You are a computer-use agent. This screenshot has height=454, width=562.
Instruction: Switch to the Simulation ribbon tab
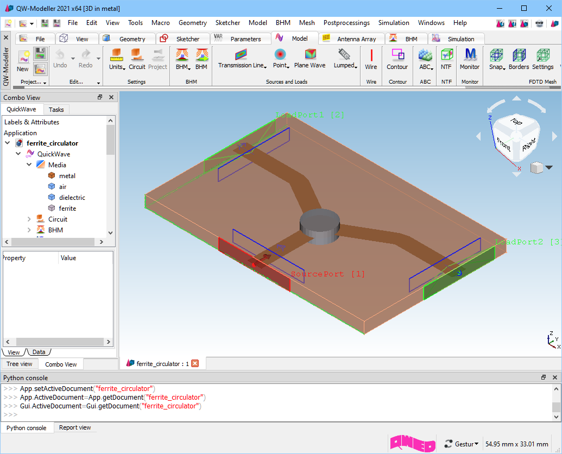456,39
